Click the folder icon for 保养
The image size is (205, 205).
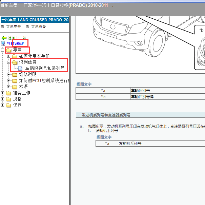pos(8,105)
